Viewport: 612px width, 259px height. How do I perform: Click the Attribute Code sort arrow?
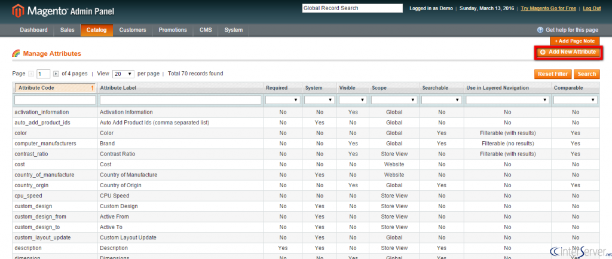[92, 89]
